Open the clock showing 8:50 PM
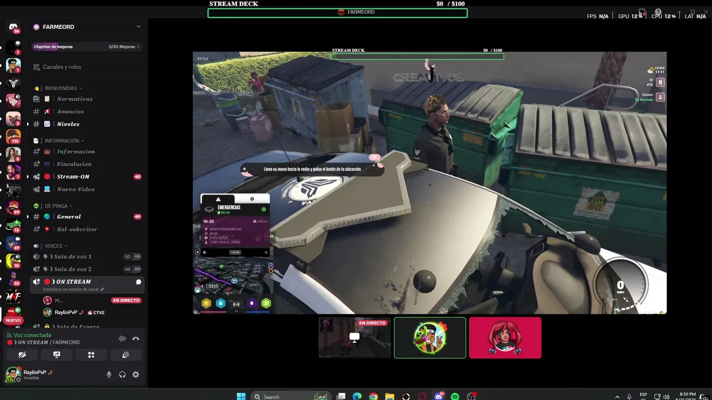The width and height of the screenshot is (712, 400). coord(688,396)
